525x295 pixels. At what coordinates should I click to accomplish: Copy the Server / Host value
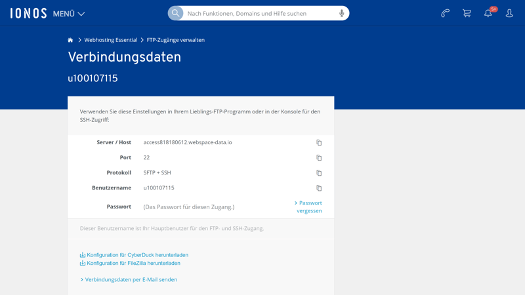click(x=319, y=143)
